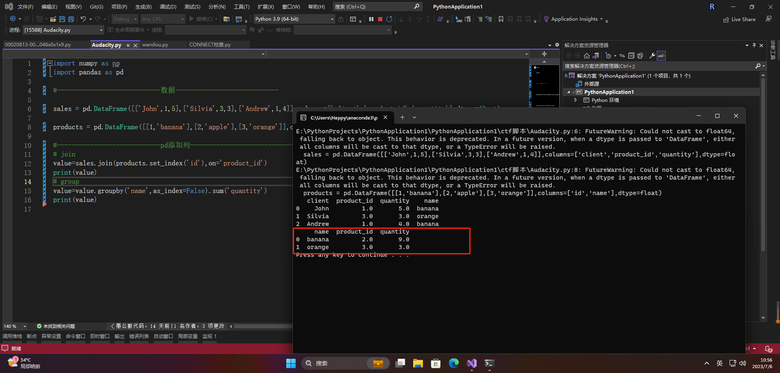Switch to the wandou.py tab
780x373 pixels.
pos(155,45)
